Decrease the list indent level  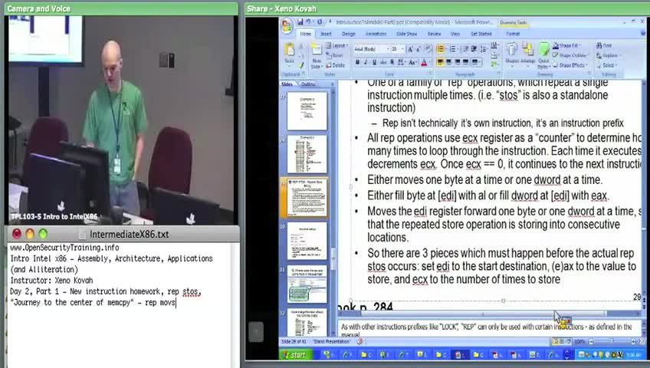[x=466, y=49]
